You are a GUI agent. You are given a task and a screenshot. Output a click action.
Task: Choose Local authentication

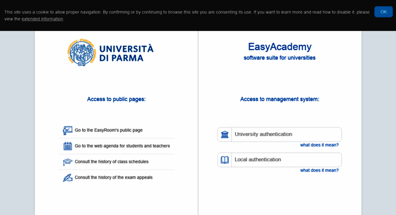tap(280, 160)
